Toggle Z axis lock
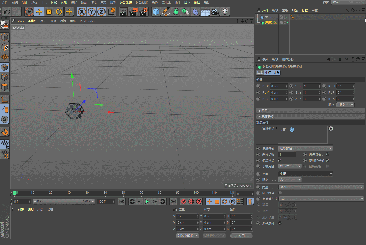The height and width of the screenshot is (245, 366). pos(101,12)
